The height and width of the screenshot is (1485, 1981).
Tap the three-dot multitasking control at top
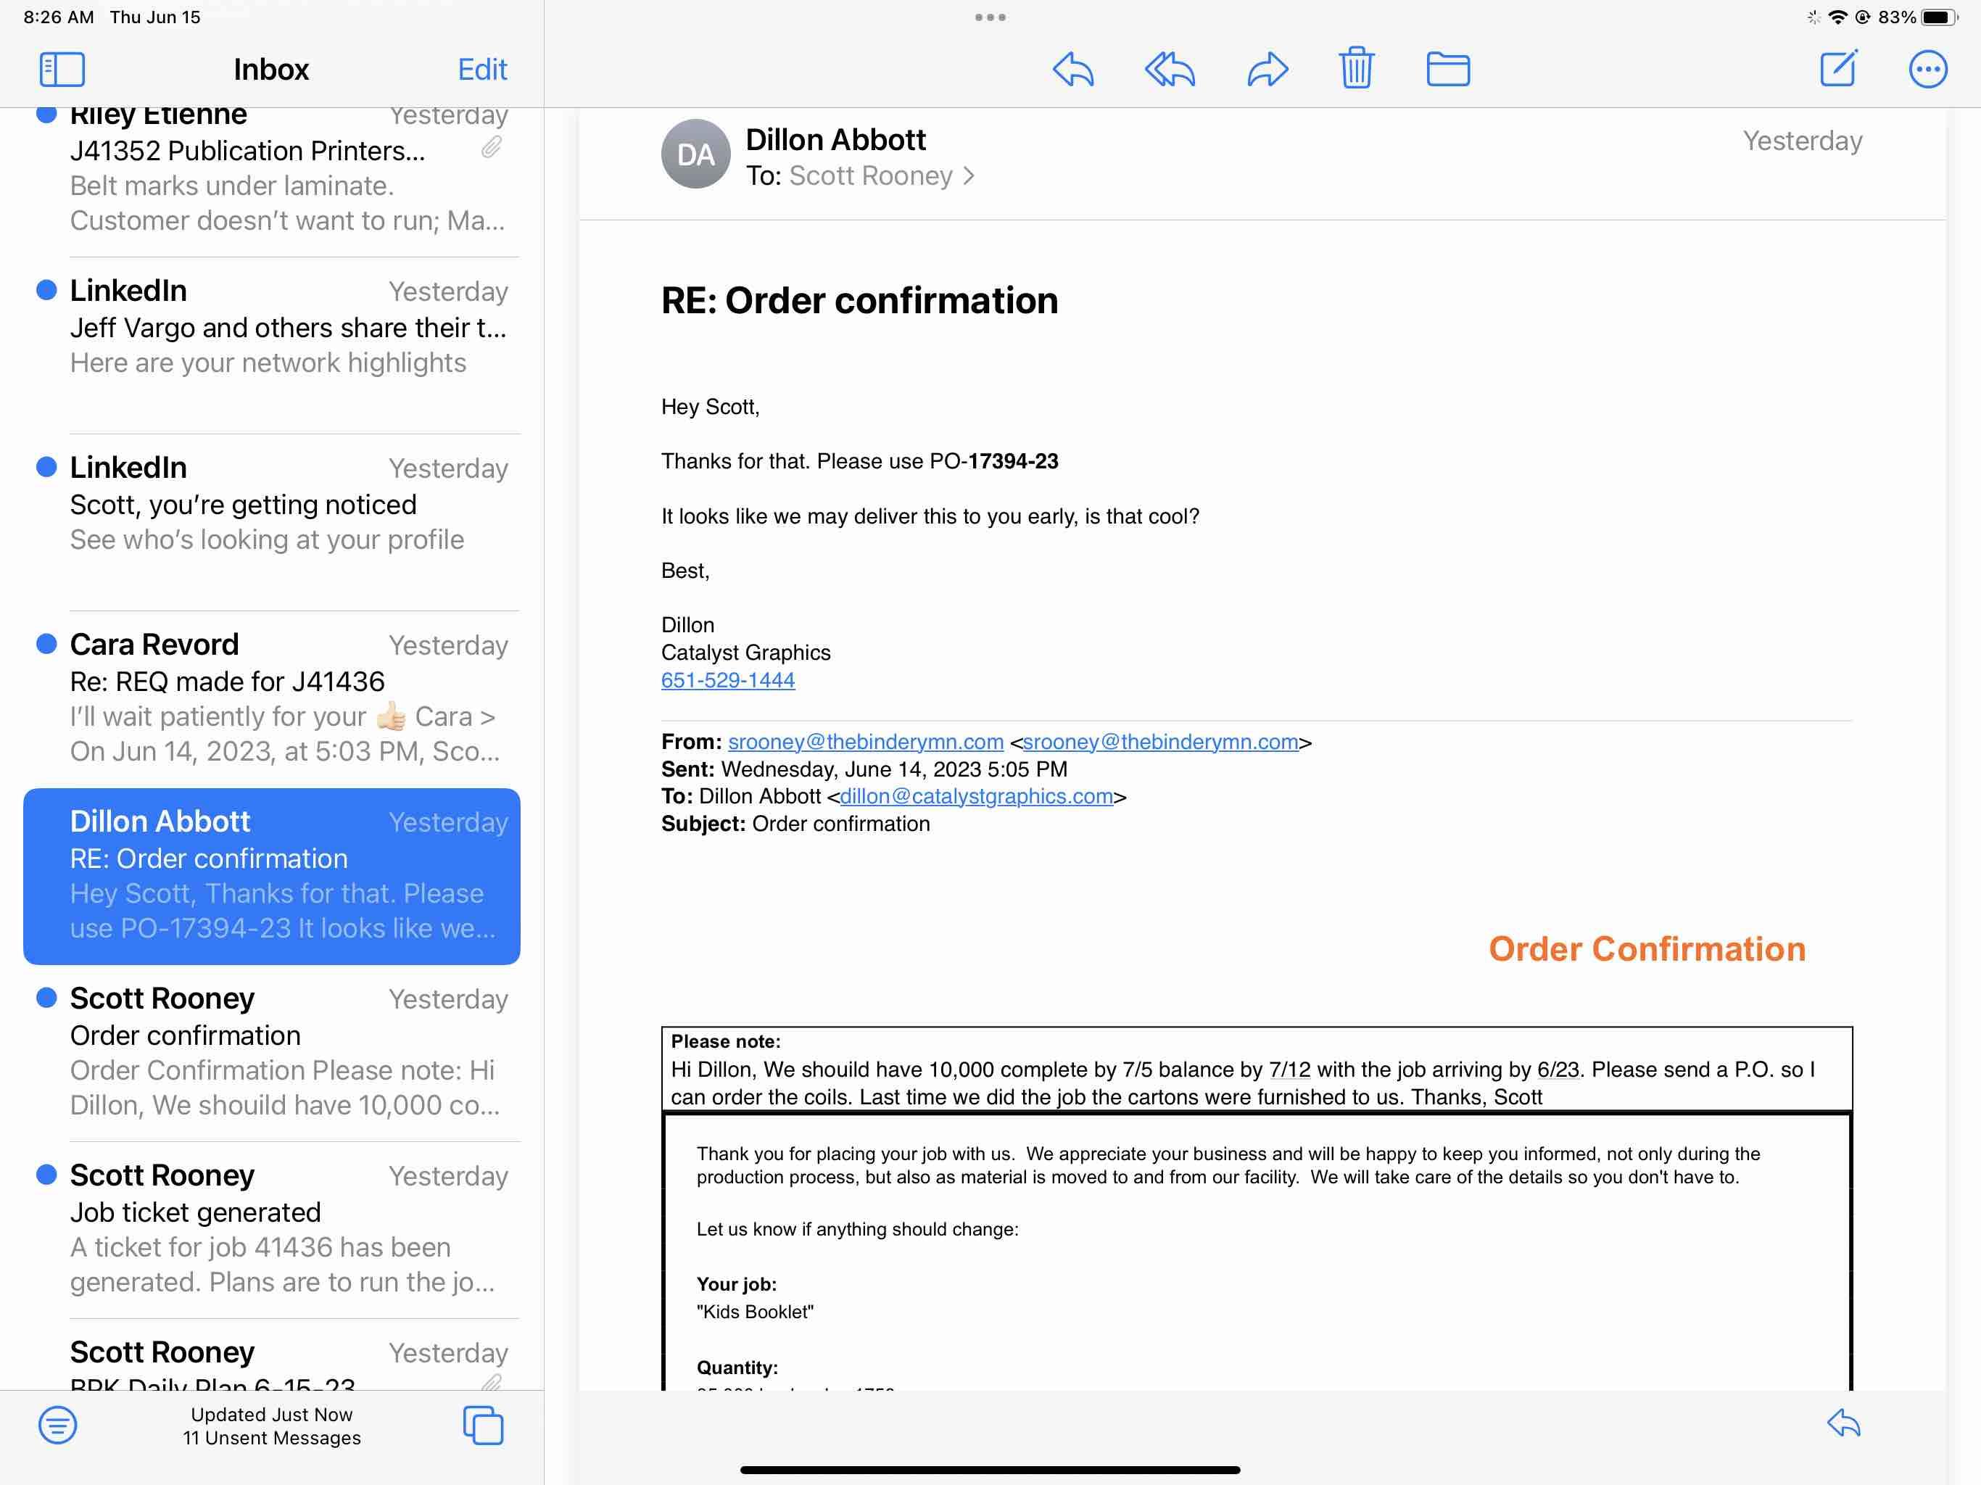click(x=990, y=17)
